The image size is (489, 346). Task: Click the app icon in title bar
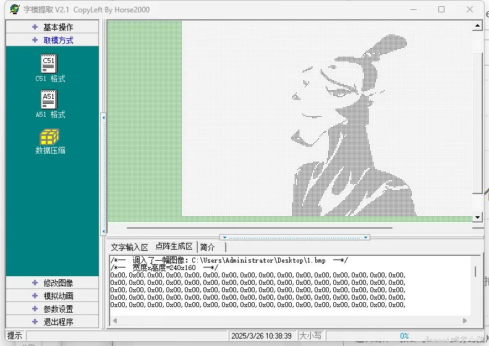pos(14,9)
